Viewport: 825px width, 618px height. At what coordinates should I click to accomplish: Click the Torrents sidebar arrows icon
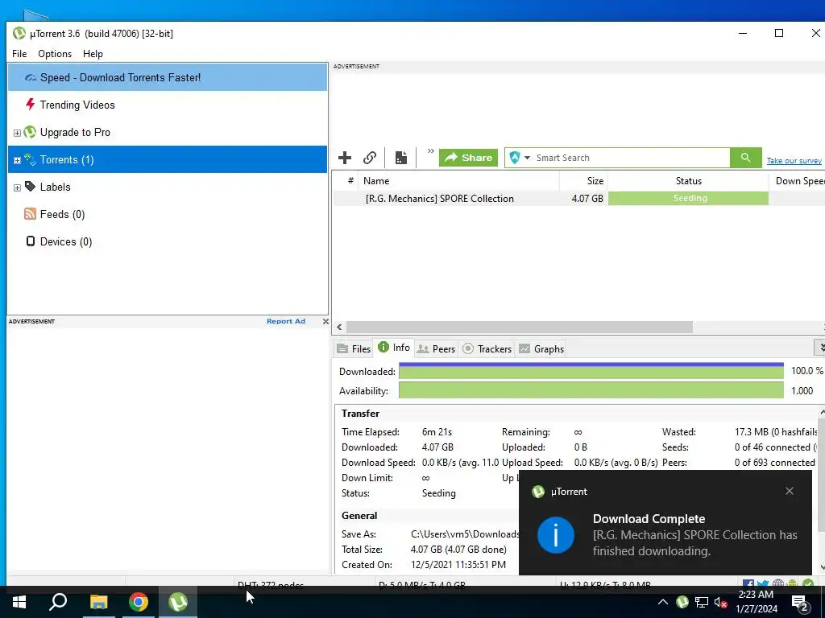[x=30, y=160]
